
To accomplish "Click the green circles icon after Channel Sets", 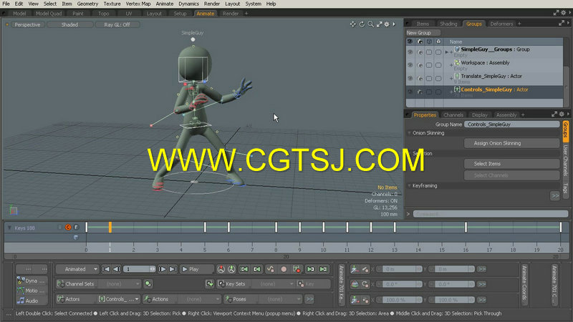I will click(x=148, y=283).
